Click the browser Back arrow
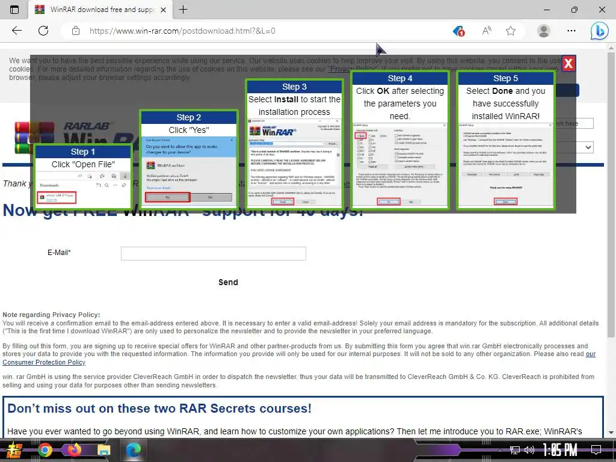The width and height of the screenshot is (616, 462). tap(16, 31)
